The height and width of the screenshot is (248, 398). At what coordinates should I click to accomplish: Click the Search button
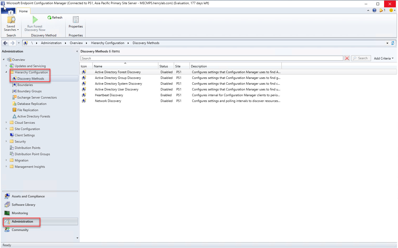click(x=361, y=58)
